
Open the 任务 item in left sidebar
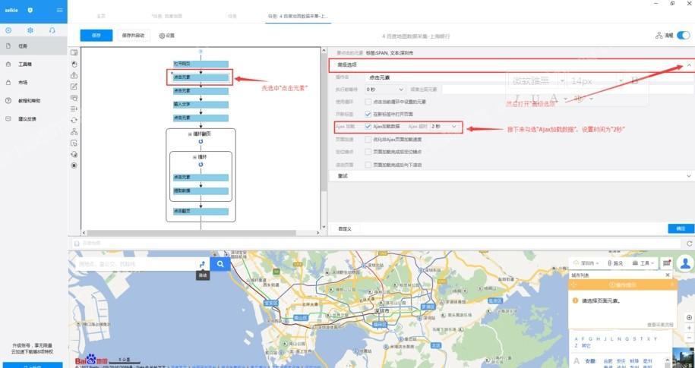click(33, 46)
